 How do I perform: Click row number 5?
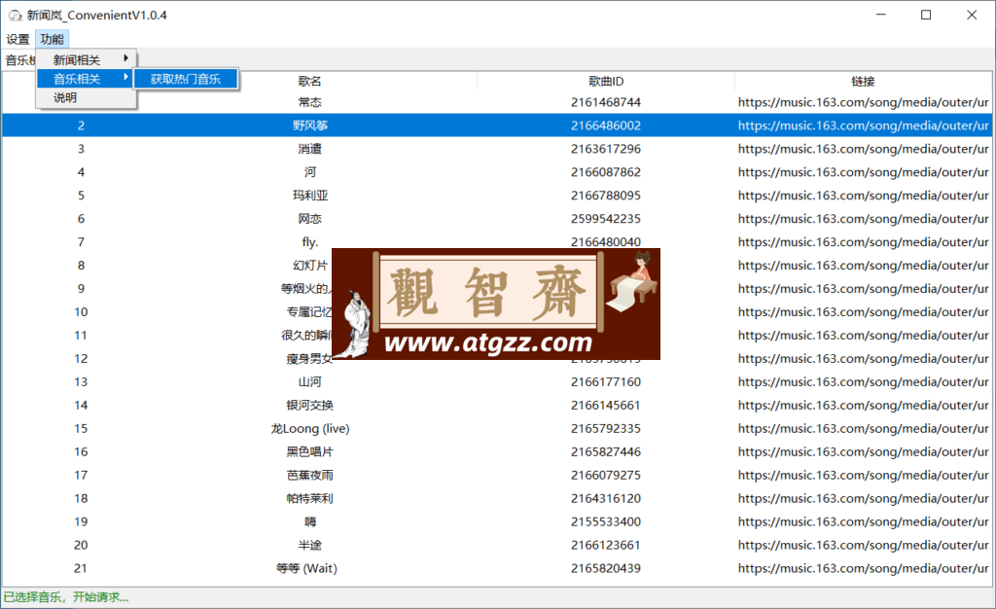pyautogui.click(x=81, y=196)
